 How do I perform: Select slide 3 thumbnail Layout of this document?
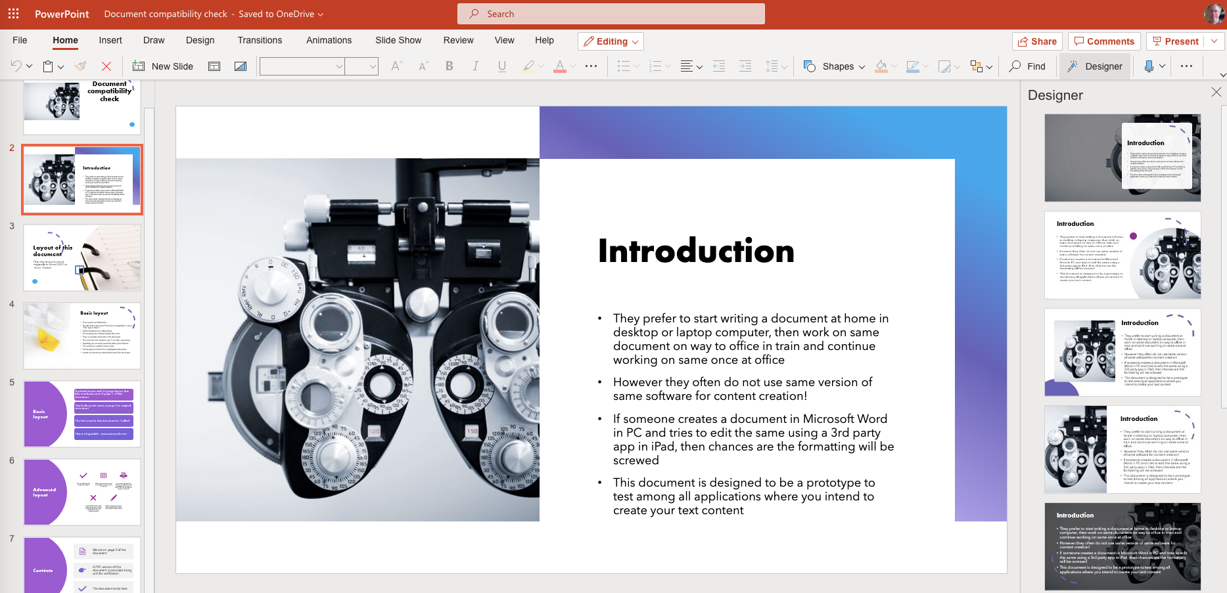82,257
